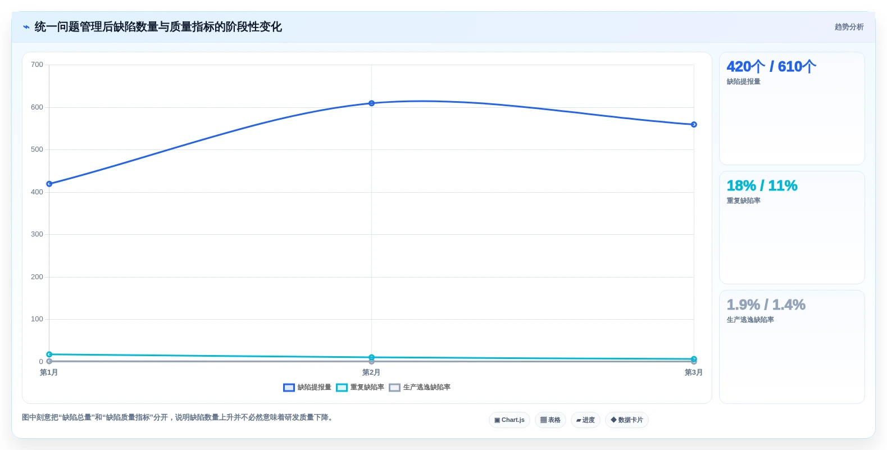Click the 300 y-axis tick label
Viewport: 887px width, 450px height.
(37, 234)
